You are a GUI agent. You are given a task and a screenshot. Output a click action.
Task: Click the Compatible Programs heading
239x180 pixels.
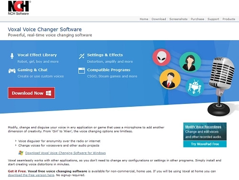pos(109,70)
